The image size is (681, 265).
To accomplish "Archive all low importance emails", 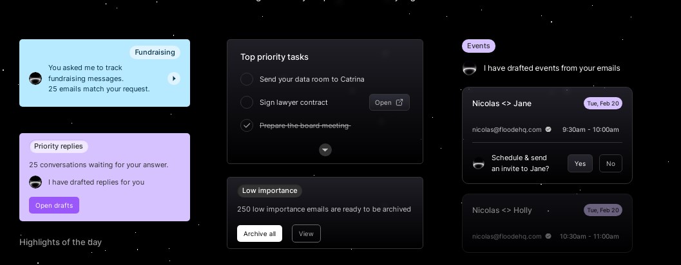I will point(259,233).
